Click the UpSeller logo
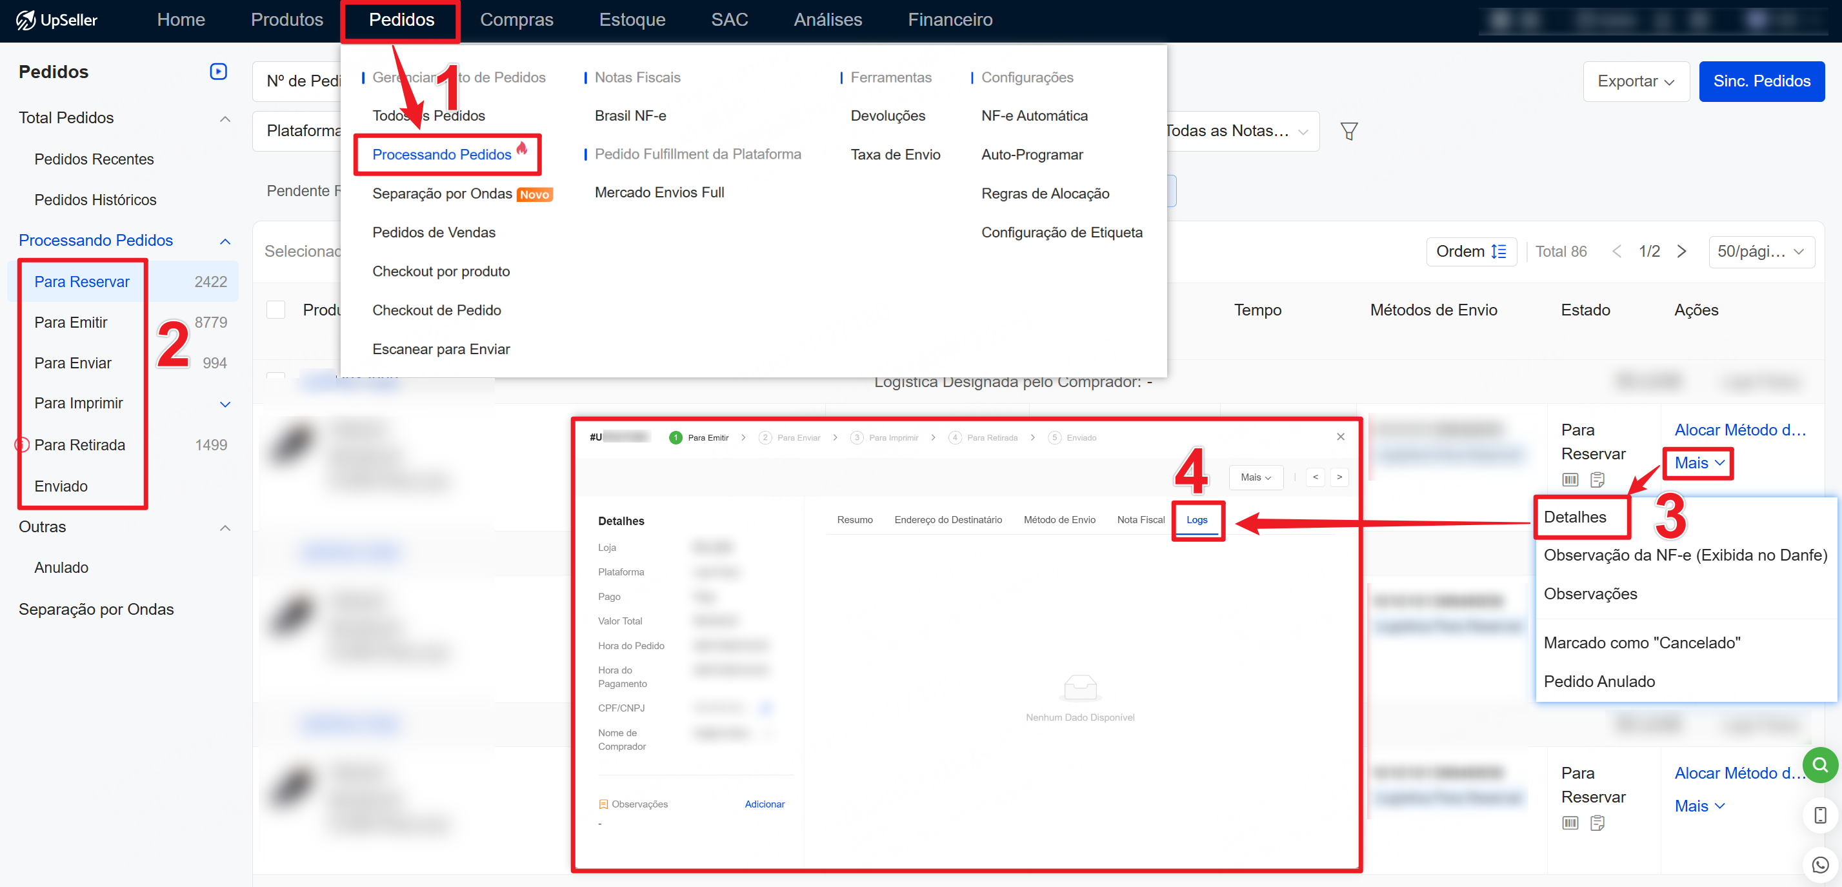The height and width of the screenshot is (887, 1842). [57, 20]
